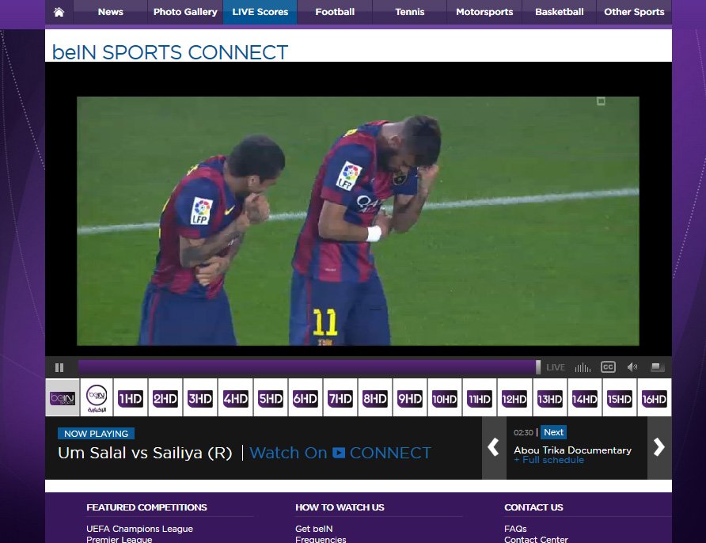Switch to the LIVE Scores tab
The height and width of the screenshot is (543, 706).
[260, 12]
